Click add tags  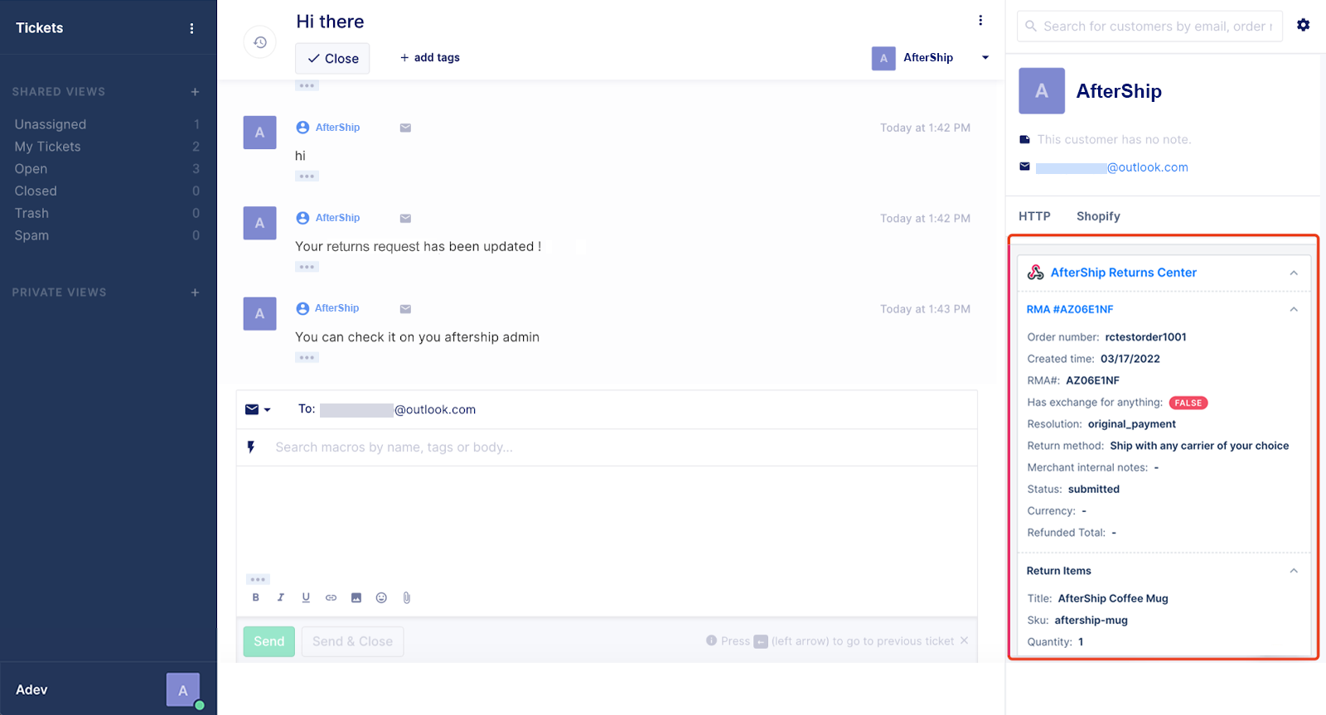(429, 57)
